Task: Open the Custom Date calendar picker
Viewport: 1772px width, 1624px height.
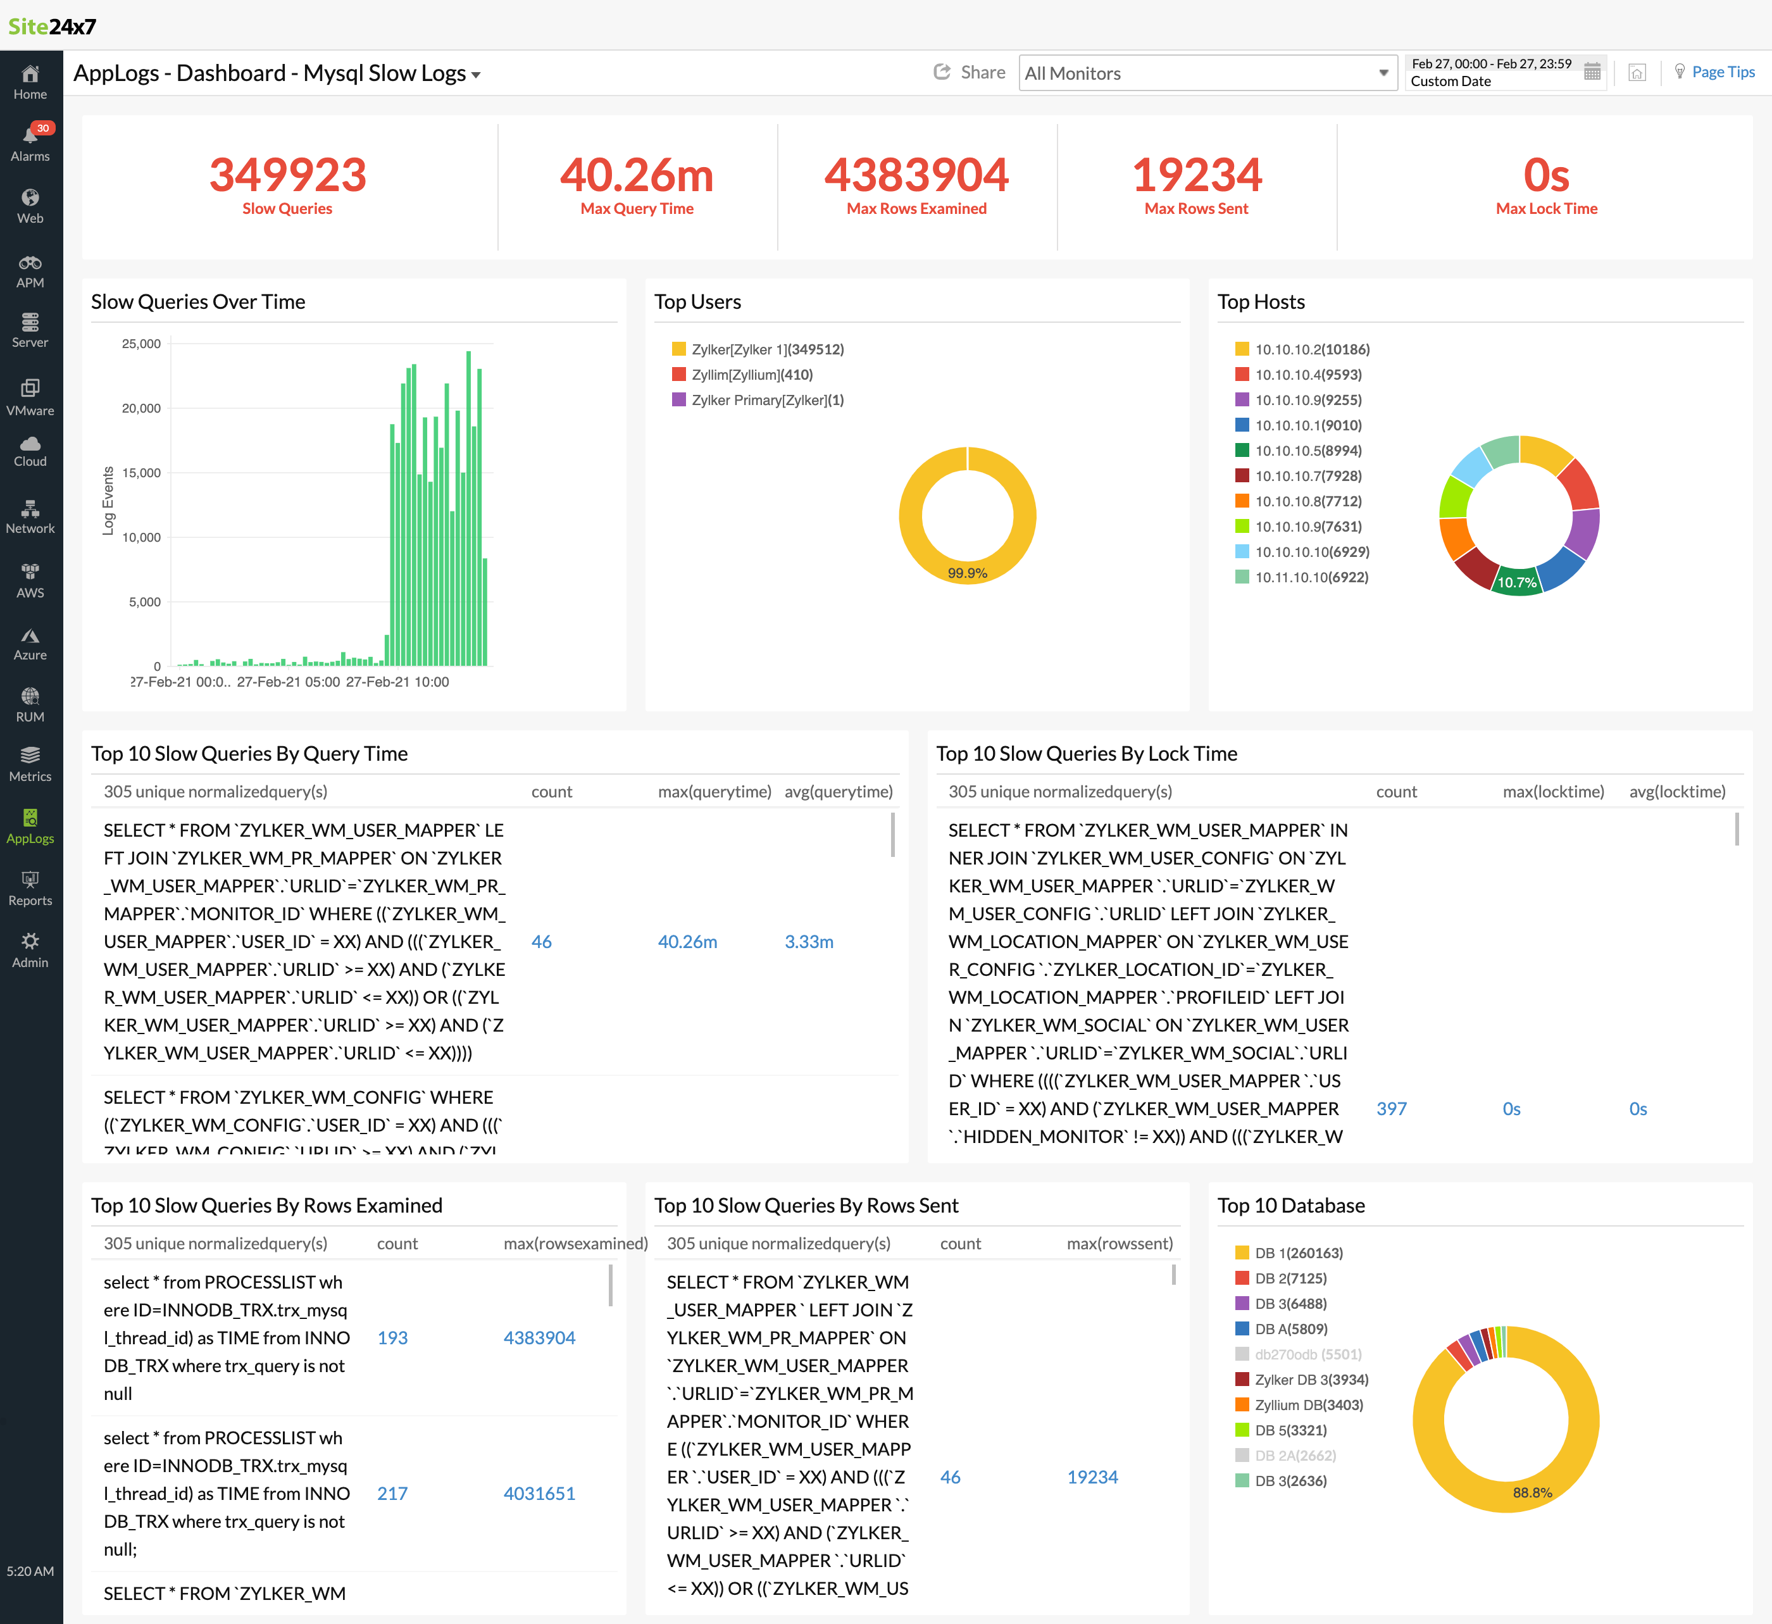Action: (x=1591, y=72)
